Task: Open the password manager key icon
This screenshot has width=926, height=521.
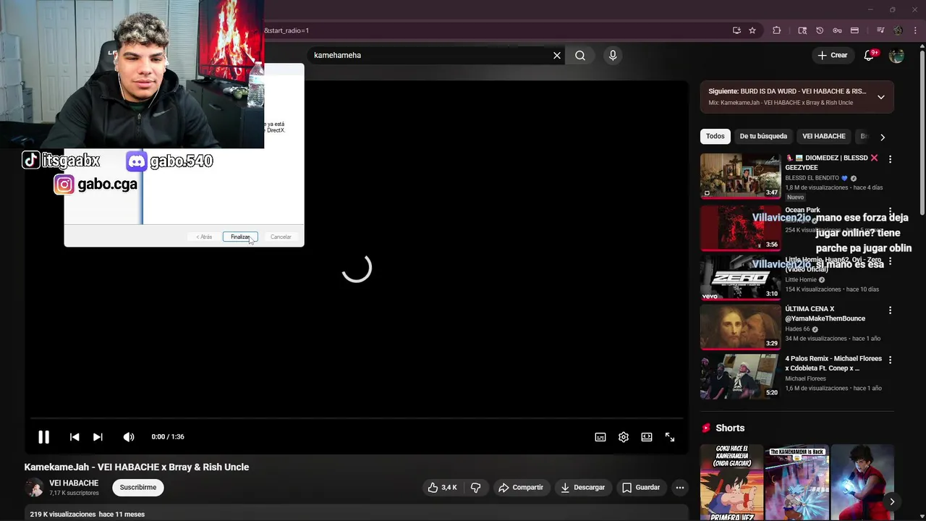Action: click(837, 30)
